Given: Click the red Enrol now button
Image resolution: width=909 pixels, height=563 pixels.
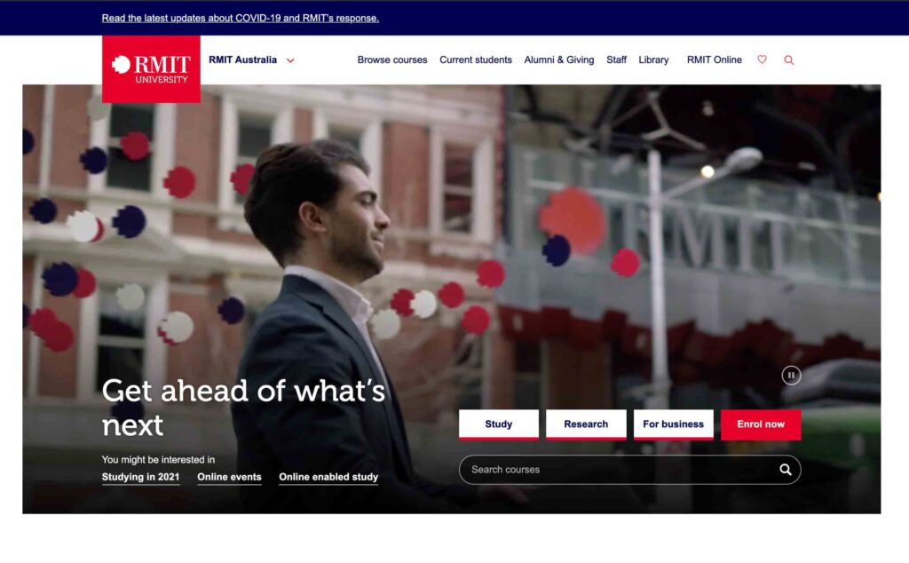Looking at the screenshot, I should [761, 424].
